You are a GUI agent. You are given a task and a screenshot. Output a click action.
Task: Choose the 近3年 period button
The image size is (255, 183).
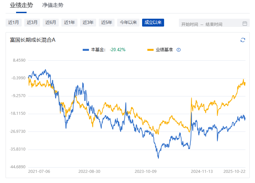point(88,23)
